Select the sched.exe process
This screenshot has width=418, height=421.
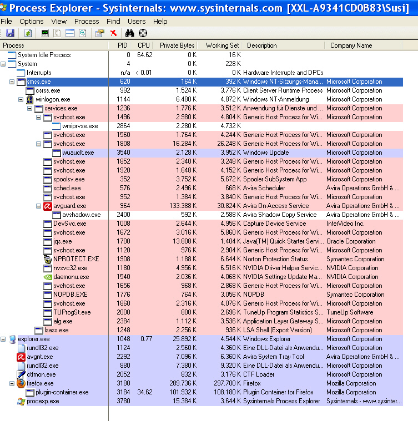[x=202, y=188]
